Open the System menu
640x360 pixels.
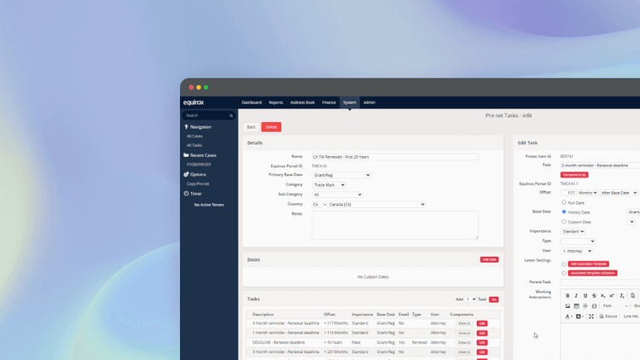349,102
